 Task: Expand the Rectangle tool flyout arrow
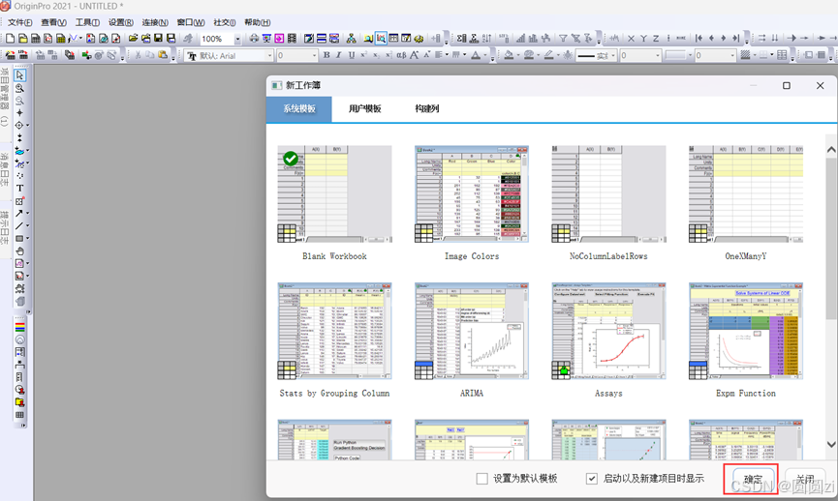(28, 239)
